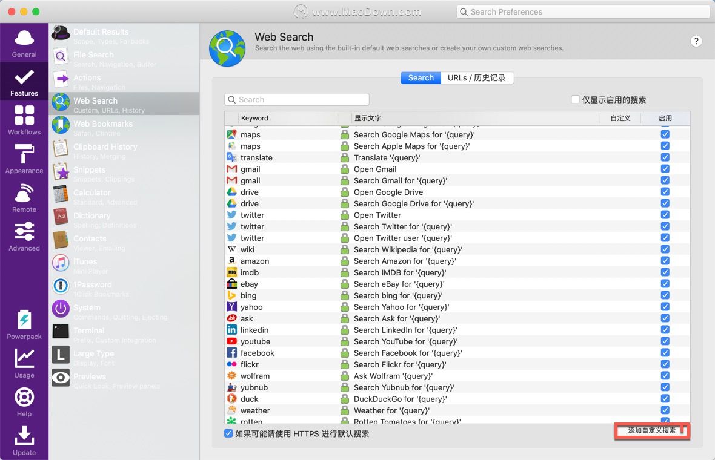Select 'Open Google Drive' row text
Image resolution: width=715 pixels, height=460 pixels.
(388, 192)
